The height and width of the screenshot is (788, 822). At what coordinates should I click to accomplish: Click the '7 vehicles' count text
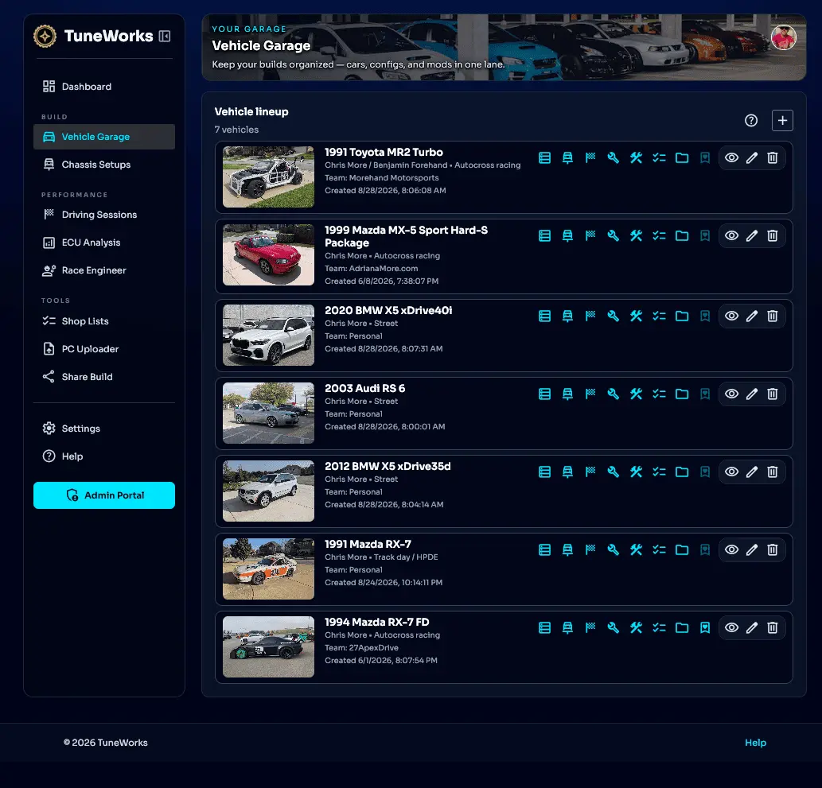point(236,130)
